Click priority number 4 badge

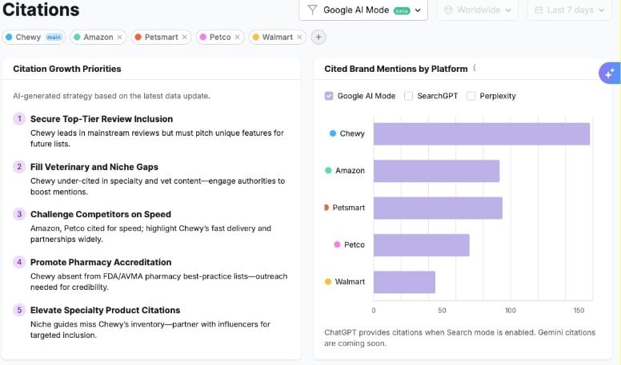point(19,262)
